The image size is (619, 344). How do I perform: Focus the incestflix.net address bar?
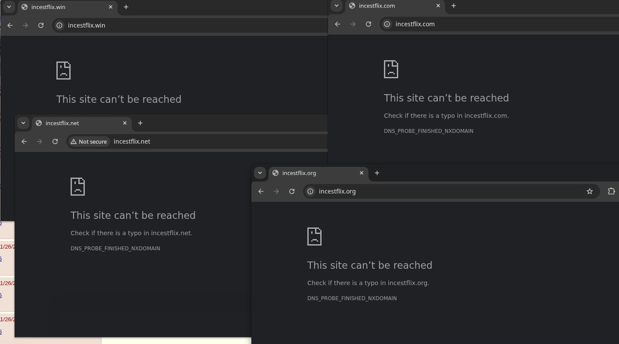[x=197, y=141]
